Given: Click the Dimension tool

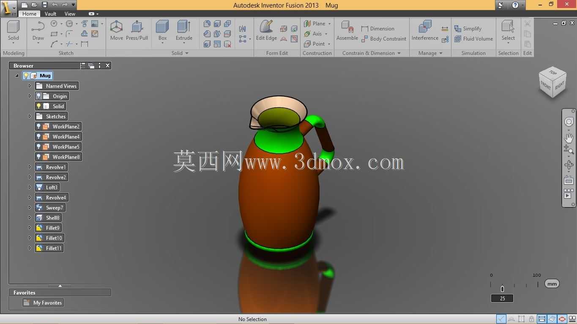Looking at the screenshot, I should pyautogui.click(x=377, y=29).
